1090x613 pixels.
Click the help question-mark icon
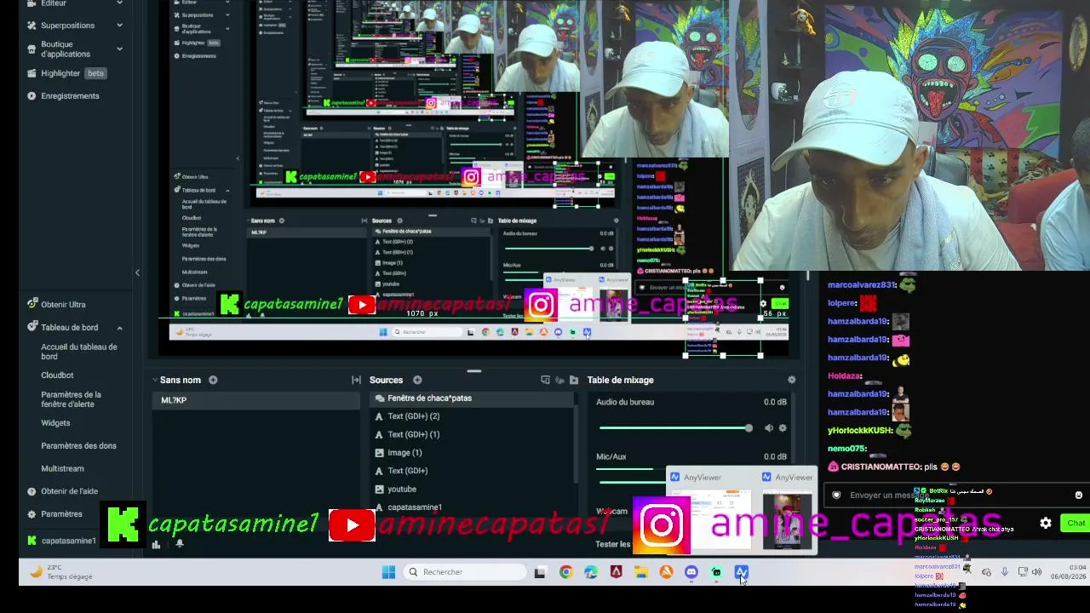coord(32,491)
